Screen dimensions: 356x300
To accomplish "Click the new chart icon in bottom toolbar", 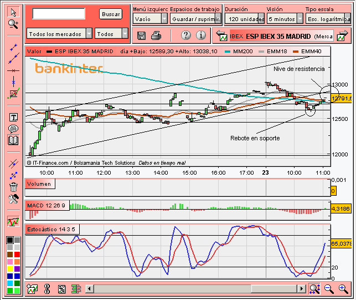I will click(32, 289).
